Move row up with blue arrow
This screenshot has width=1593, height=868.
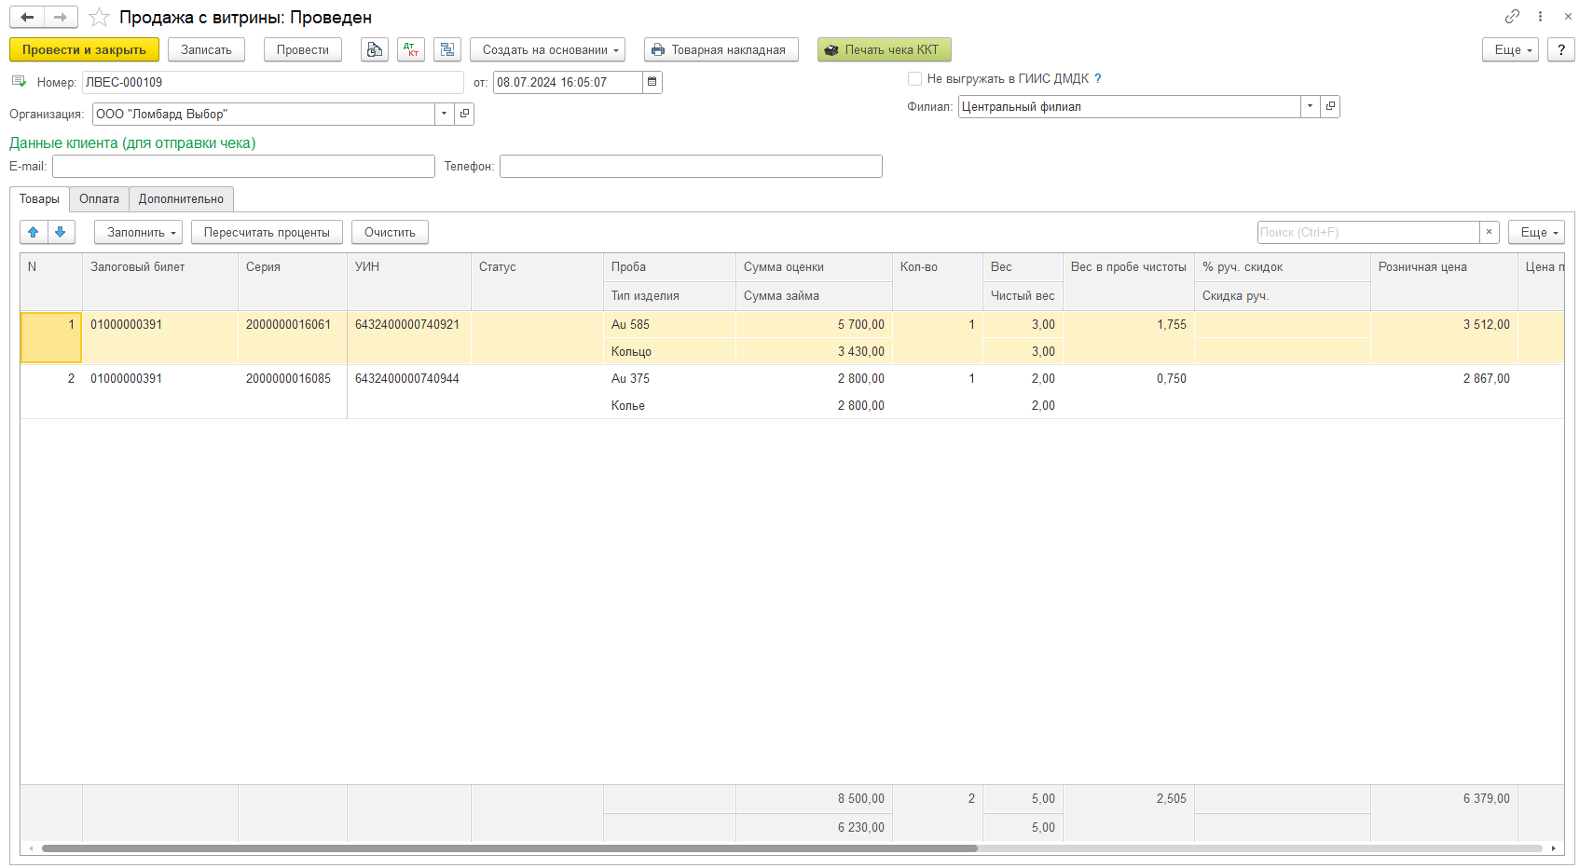[x=34, y=232]
